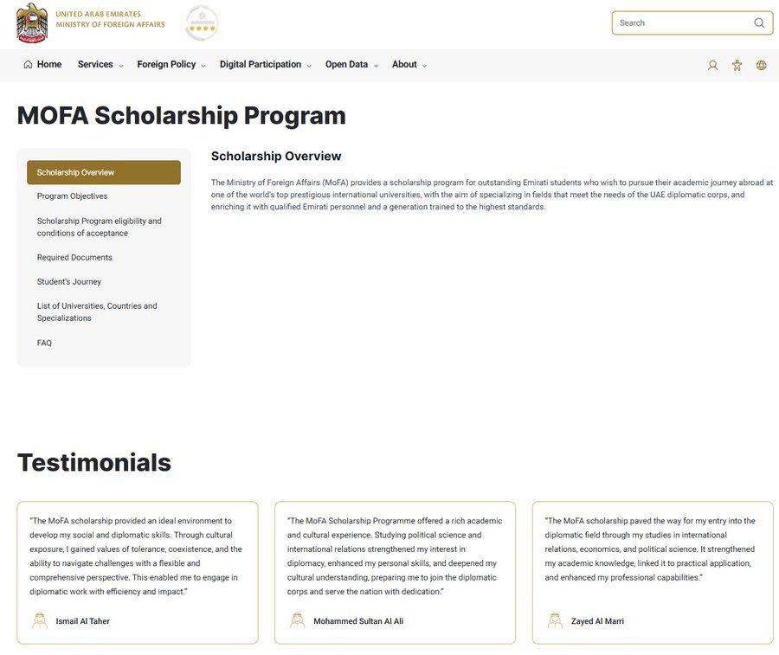
Task: Click Zayed Al Marri avatar icon
Action: pos(555,620)
